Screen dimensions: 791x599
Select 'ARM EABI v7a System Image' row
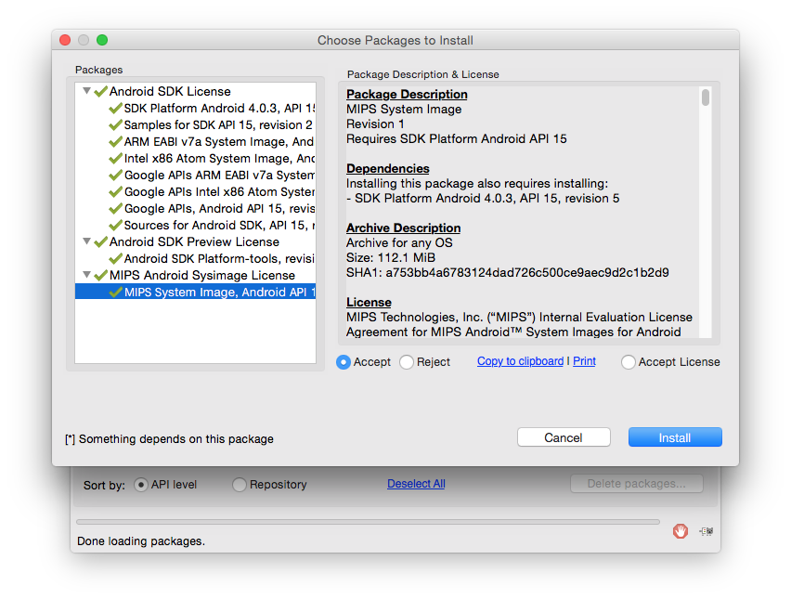point(195,141)
